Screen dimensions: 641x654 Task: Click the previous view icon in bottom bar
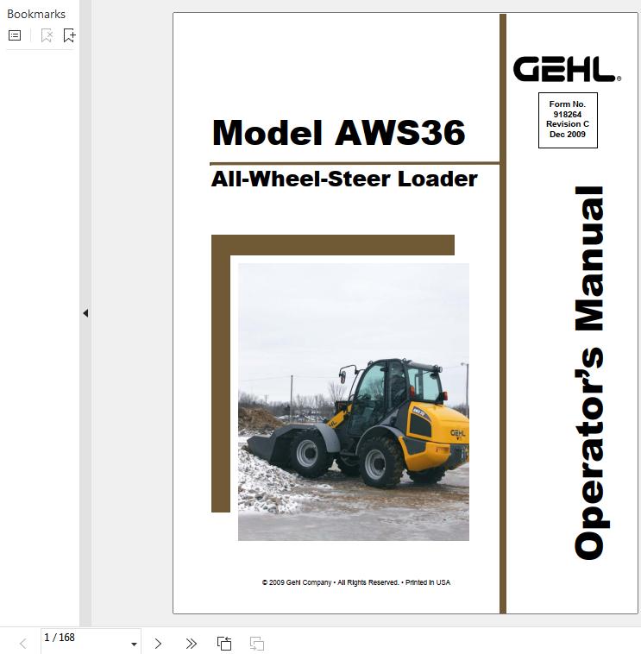click(224, 643)
